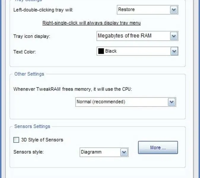The height and width of the screenshot is (178, 200).
Task: Expand the Tray icon display dropdown arrow
Action: tap(174, 36)
